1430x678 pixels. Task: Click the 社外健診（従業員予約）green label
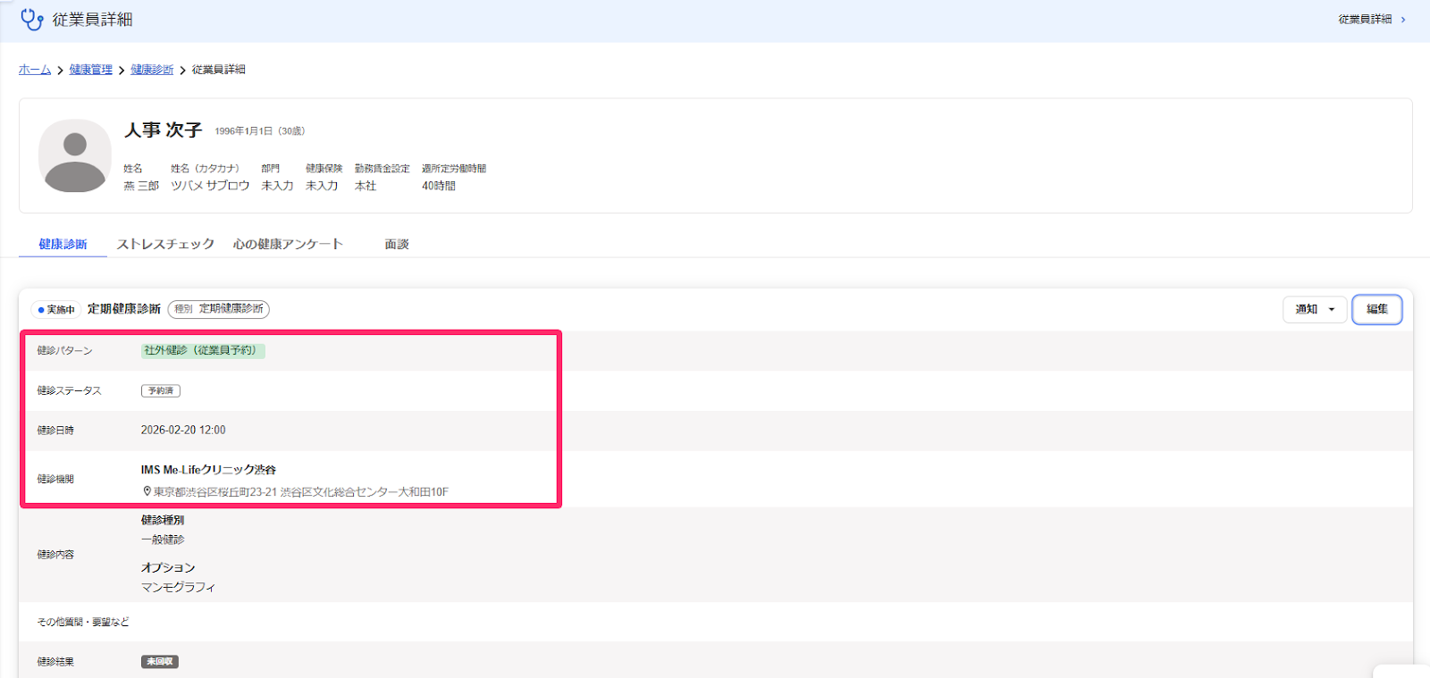click(x=203, y=351)
